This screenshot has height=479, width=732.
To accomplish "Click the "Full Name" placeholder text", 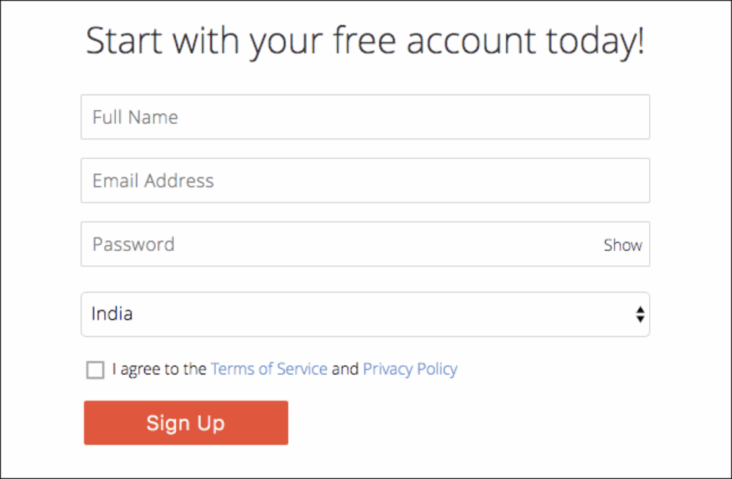I will pyautogui.click(x=135, y=117).
